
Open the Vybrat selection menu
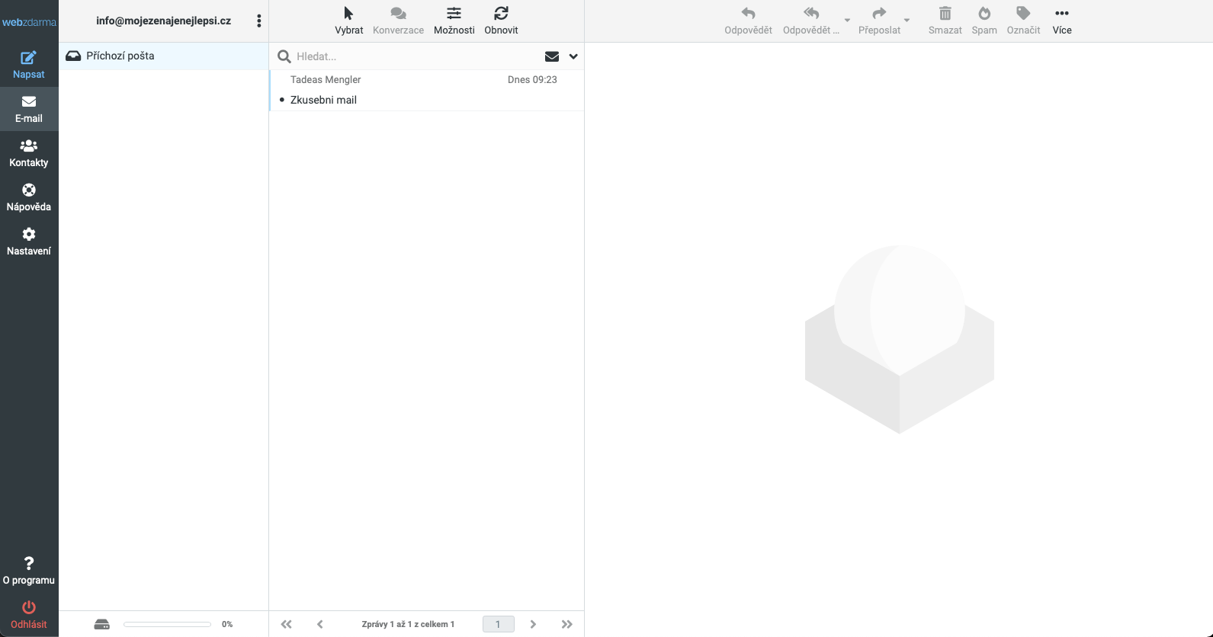point(349,21)
